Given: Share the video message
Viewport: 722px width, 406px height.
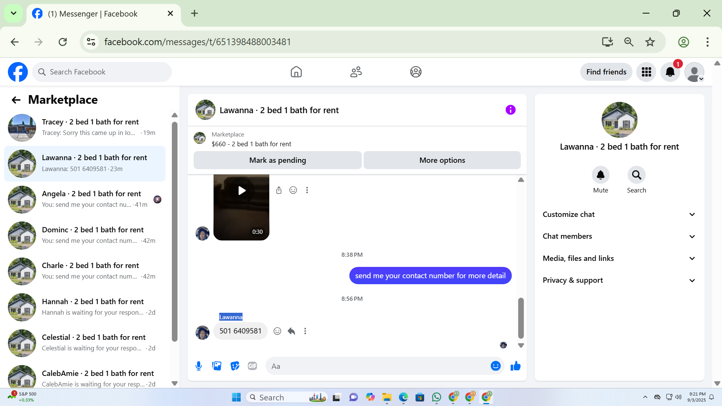Looking at the screenshot, I should coord(279,190).
